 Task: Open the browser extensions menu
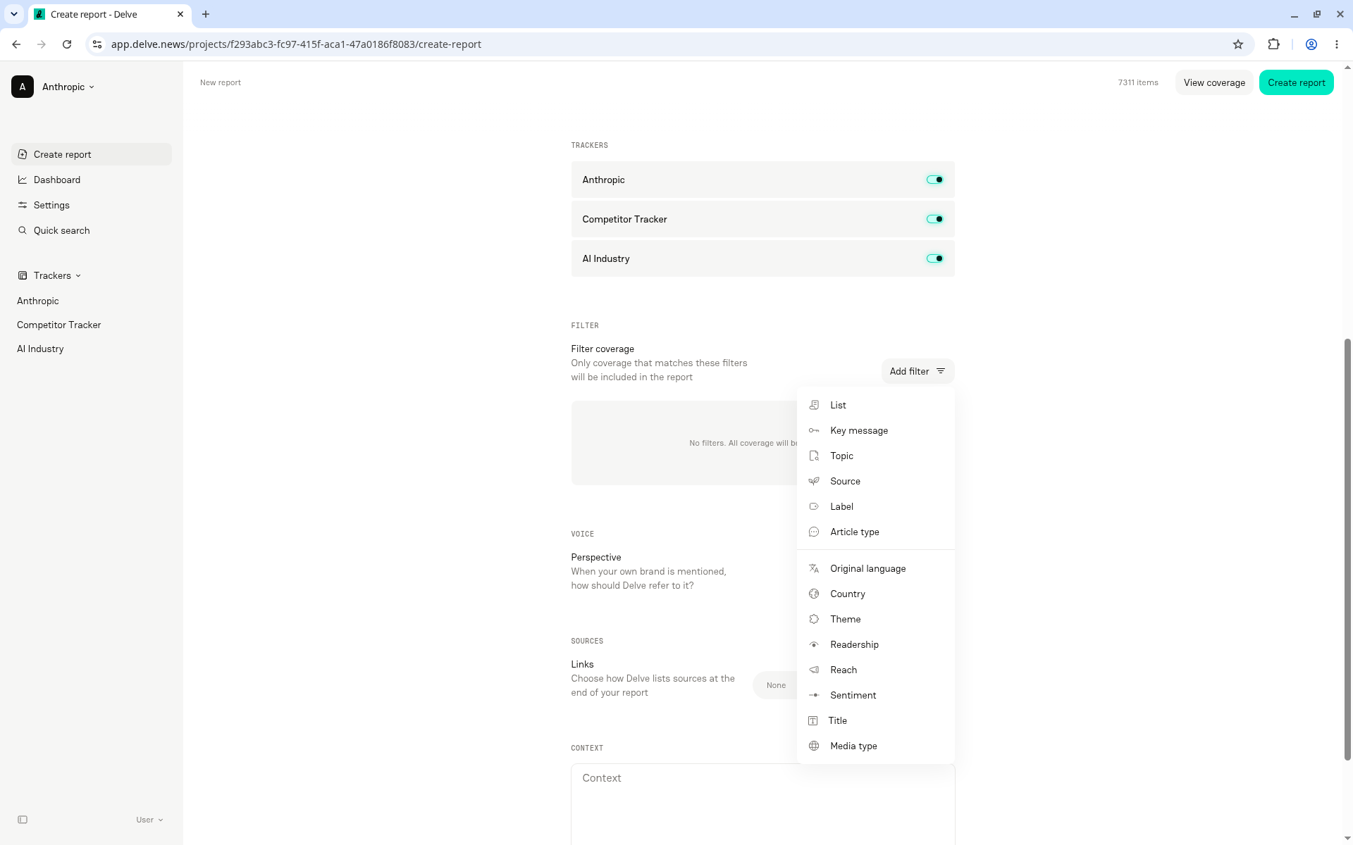1273,44
